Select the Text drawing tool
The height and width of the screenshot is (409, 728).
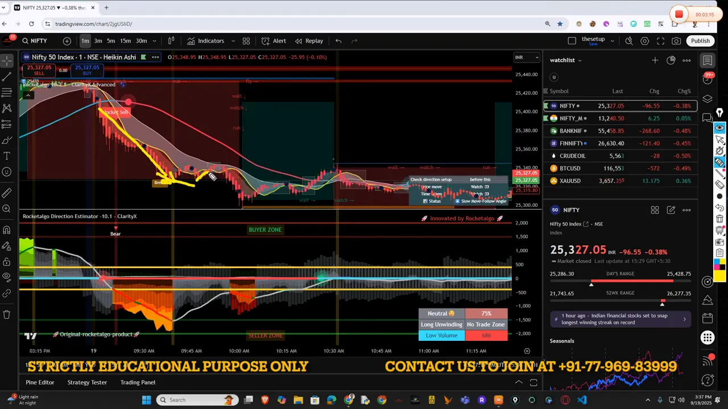click(7, 156)
